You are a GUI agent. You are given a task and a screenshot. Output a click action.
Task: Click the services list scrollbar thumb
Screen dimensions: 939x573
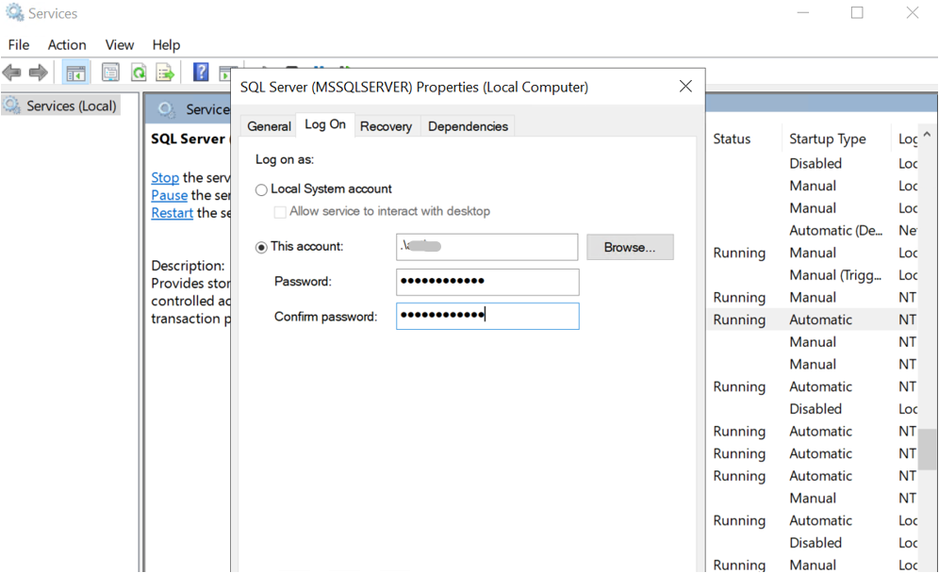pos(928,449)
